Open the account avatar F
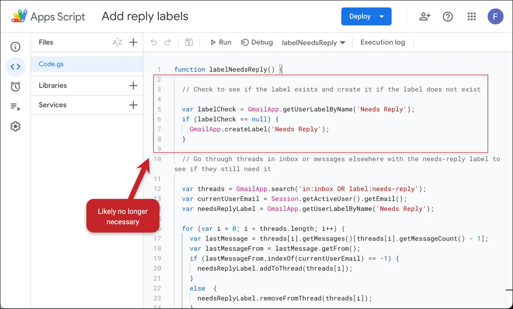The image size is (513, 309). pyautogui.click(x=495, y=17)
